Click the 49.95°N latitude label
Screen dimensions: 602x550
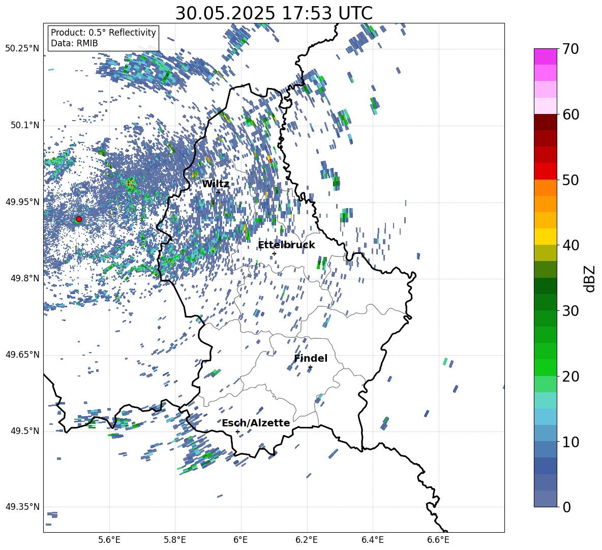click(22, 202)
